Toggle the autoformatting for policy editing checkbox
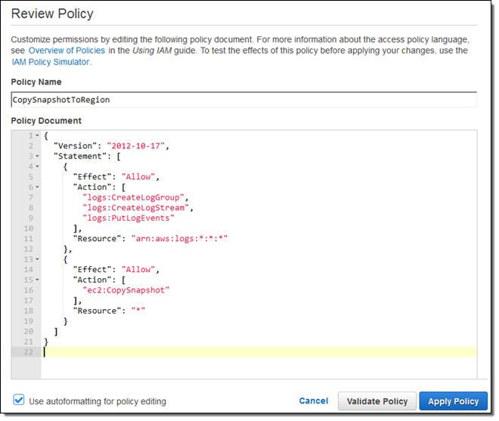This screenshot has height=421, width=499. [19, 401]
